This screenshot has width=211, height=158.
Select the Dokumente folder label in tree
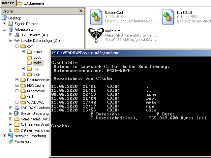click(38, 80)
